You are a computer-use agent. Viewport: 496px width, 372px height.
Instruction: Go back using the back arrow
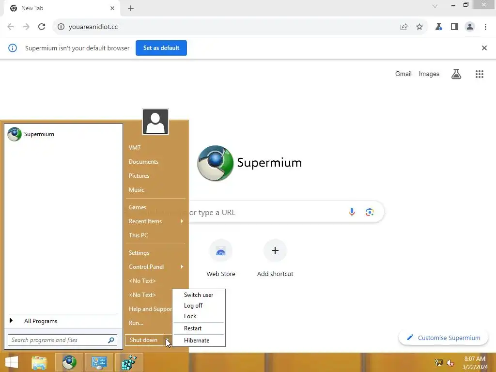pos(11,27)
